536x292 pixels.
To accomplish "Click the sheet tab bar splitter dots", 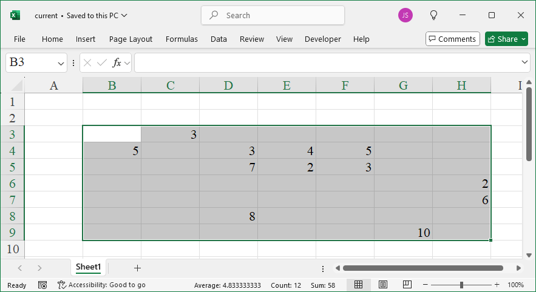I will click(x=323, y=269).
